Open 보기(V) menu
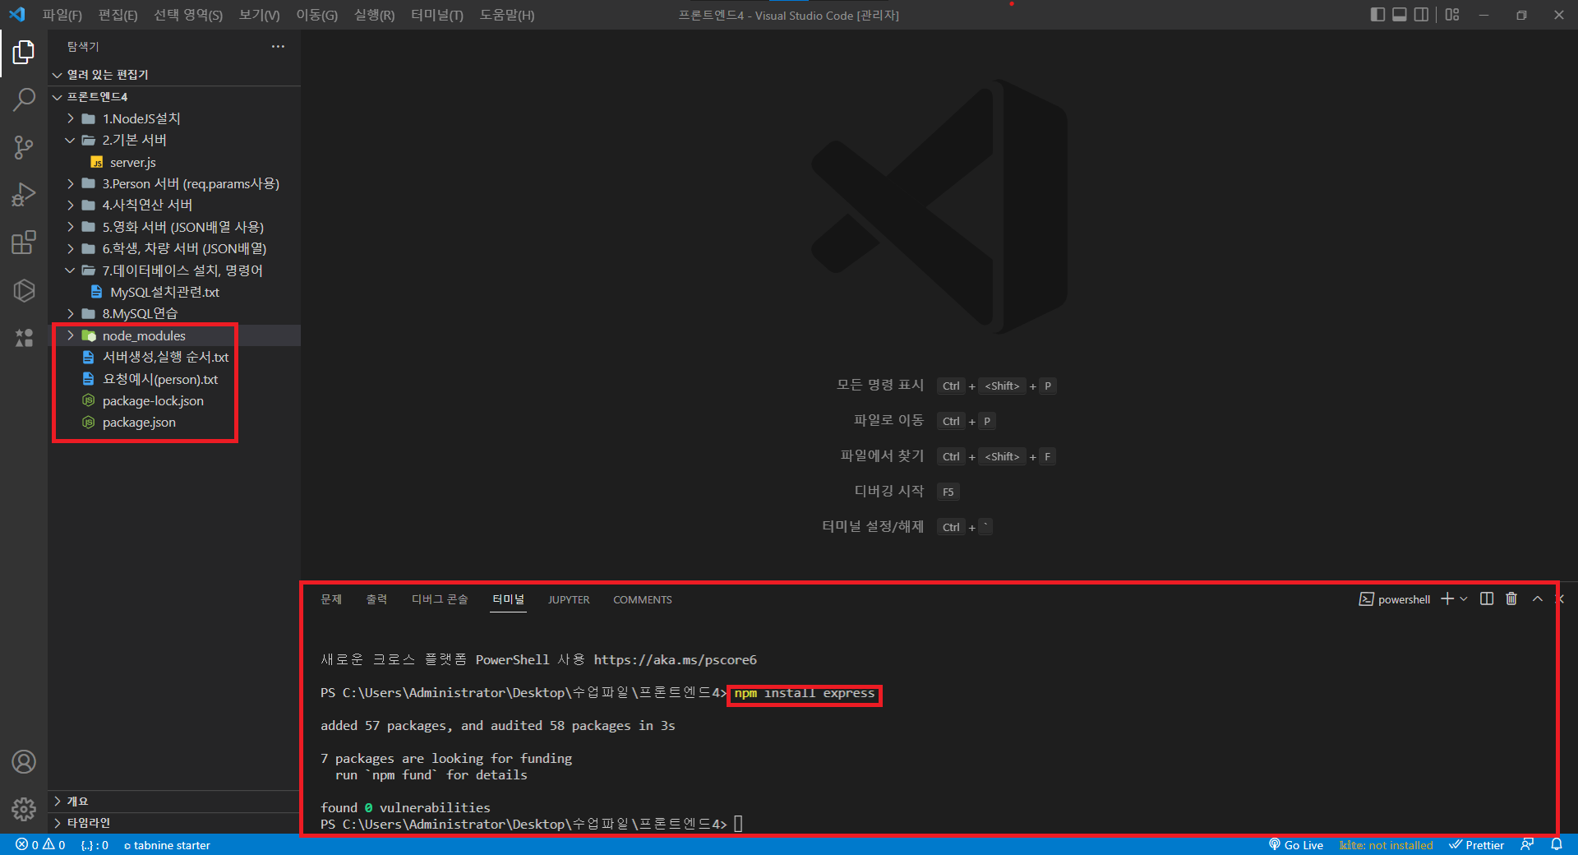Image resolution: width=1578 pixels, height=855 pixels. tap(259, 15)
